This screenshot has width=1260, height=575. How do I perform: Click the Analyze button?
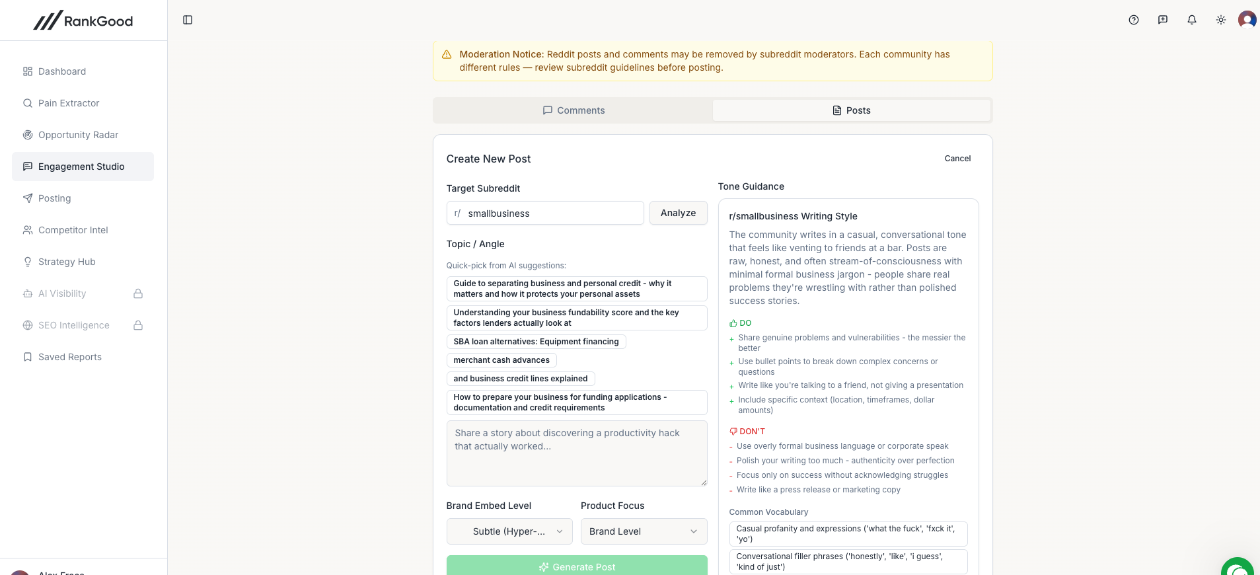[x=679, y=213]
